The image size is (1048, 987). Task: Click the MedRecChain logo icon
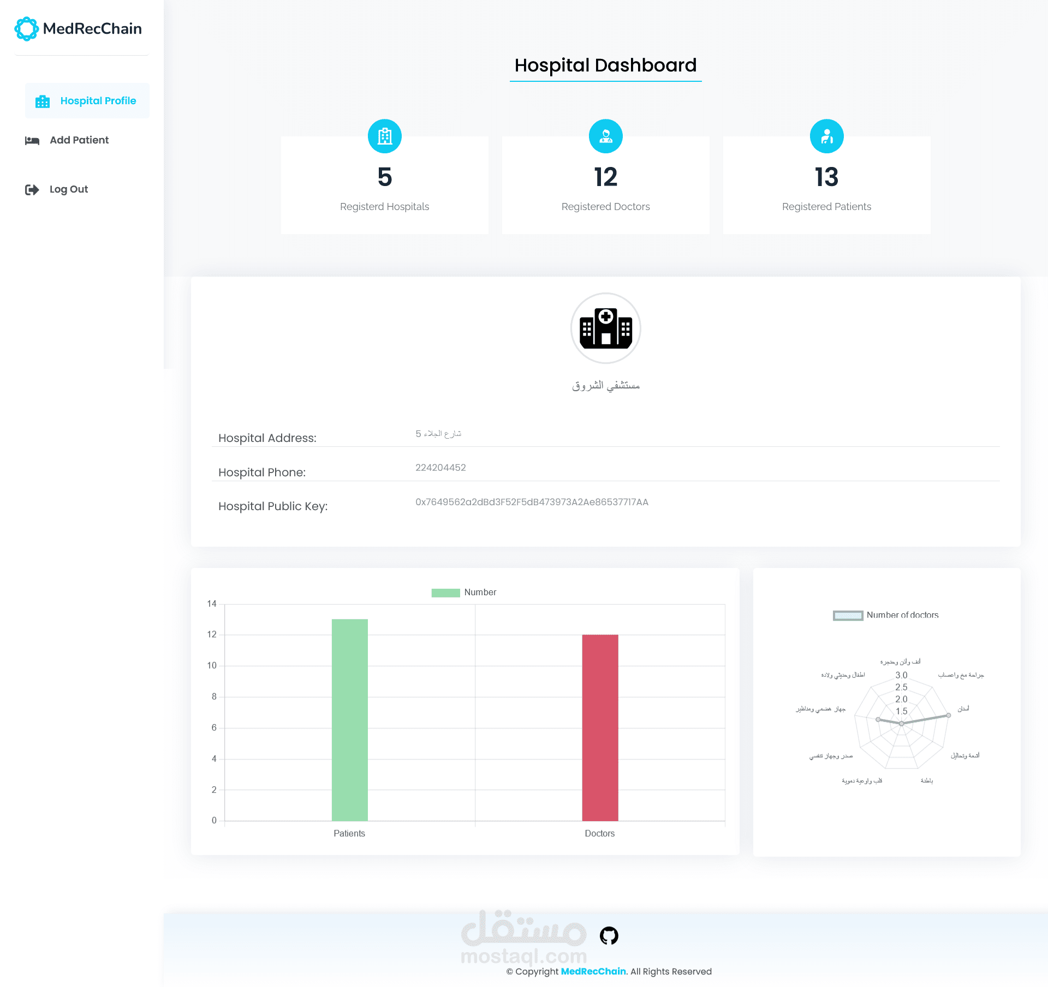pos(26,29)
